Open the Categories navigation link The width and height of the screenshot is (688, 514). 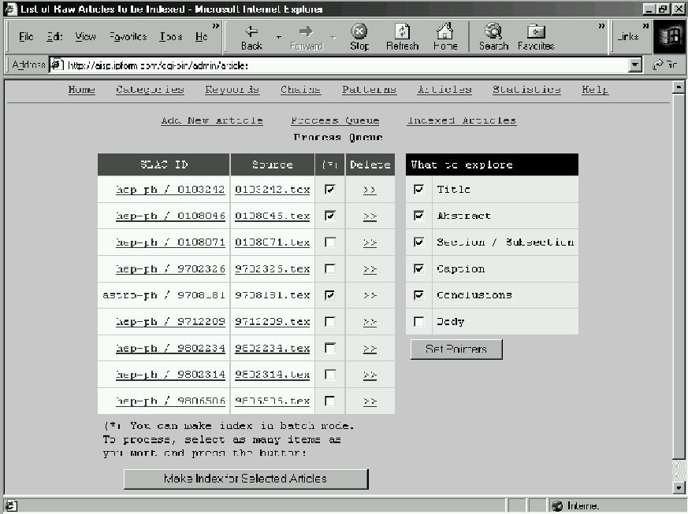click(x=150, y=90)
